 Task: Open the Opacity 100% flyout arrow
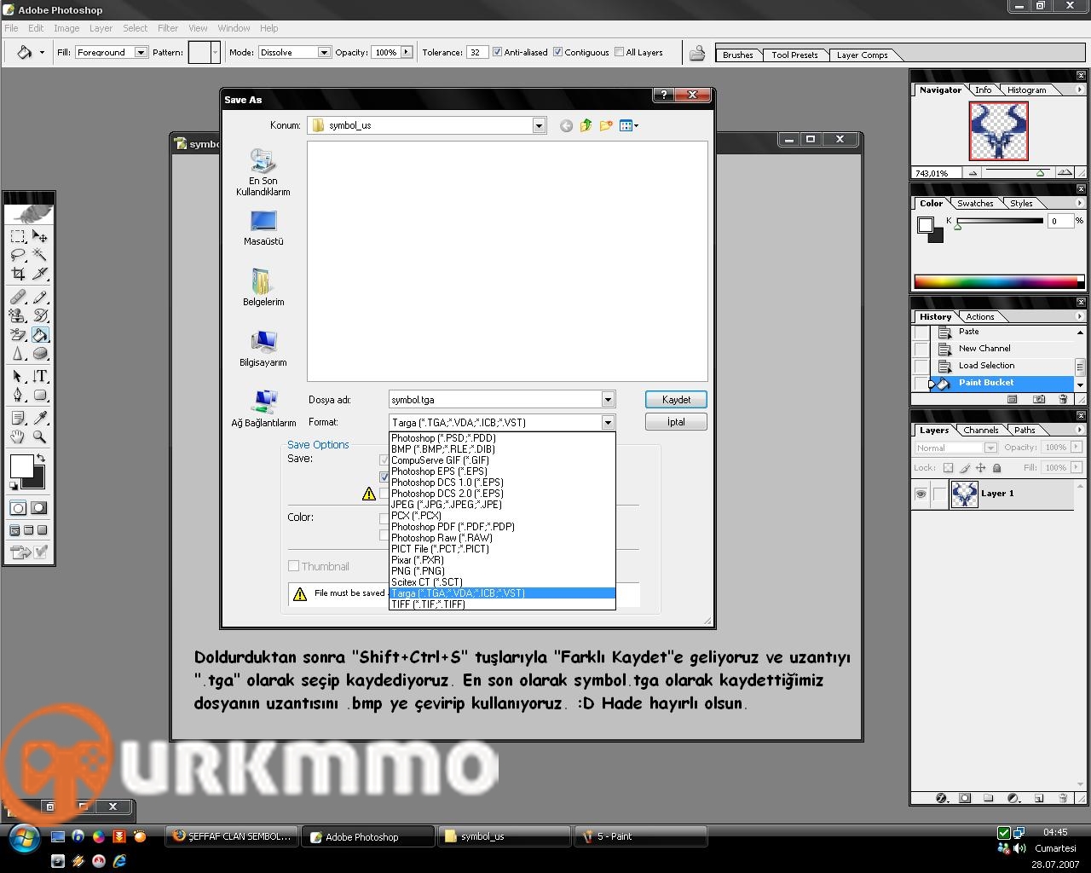407,52
